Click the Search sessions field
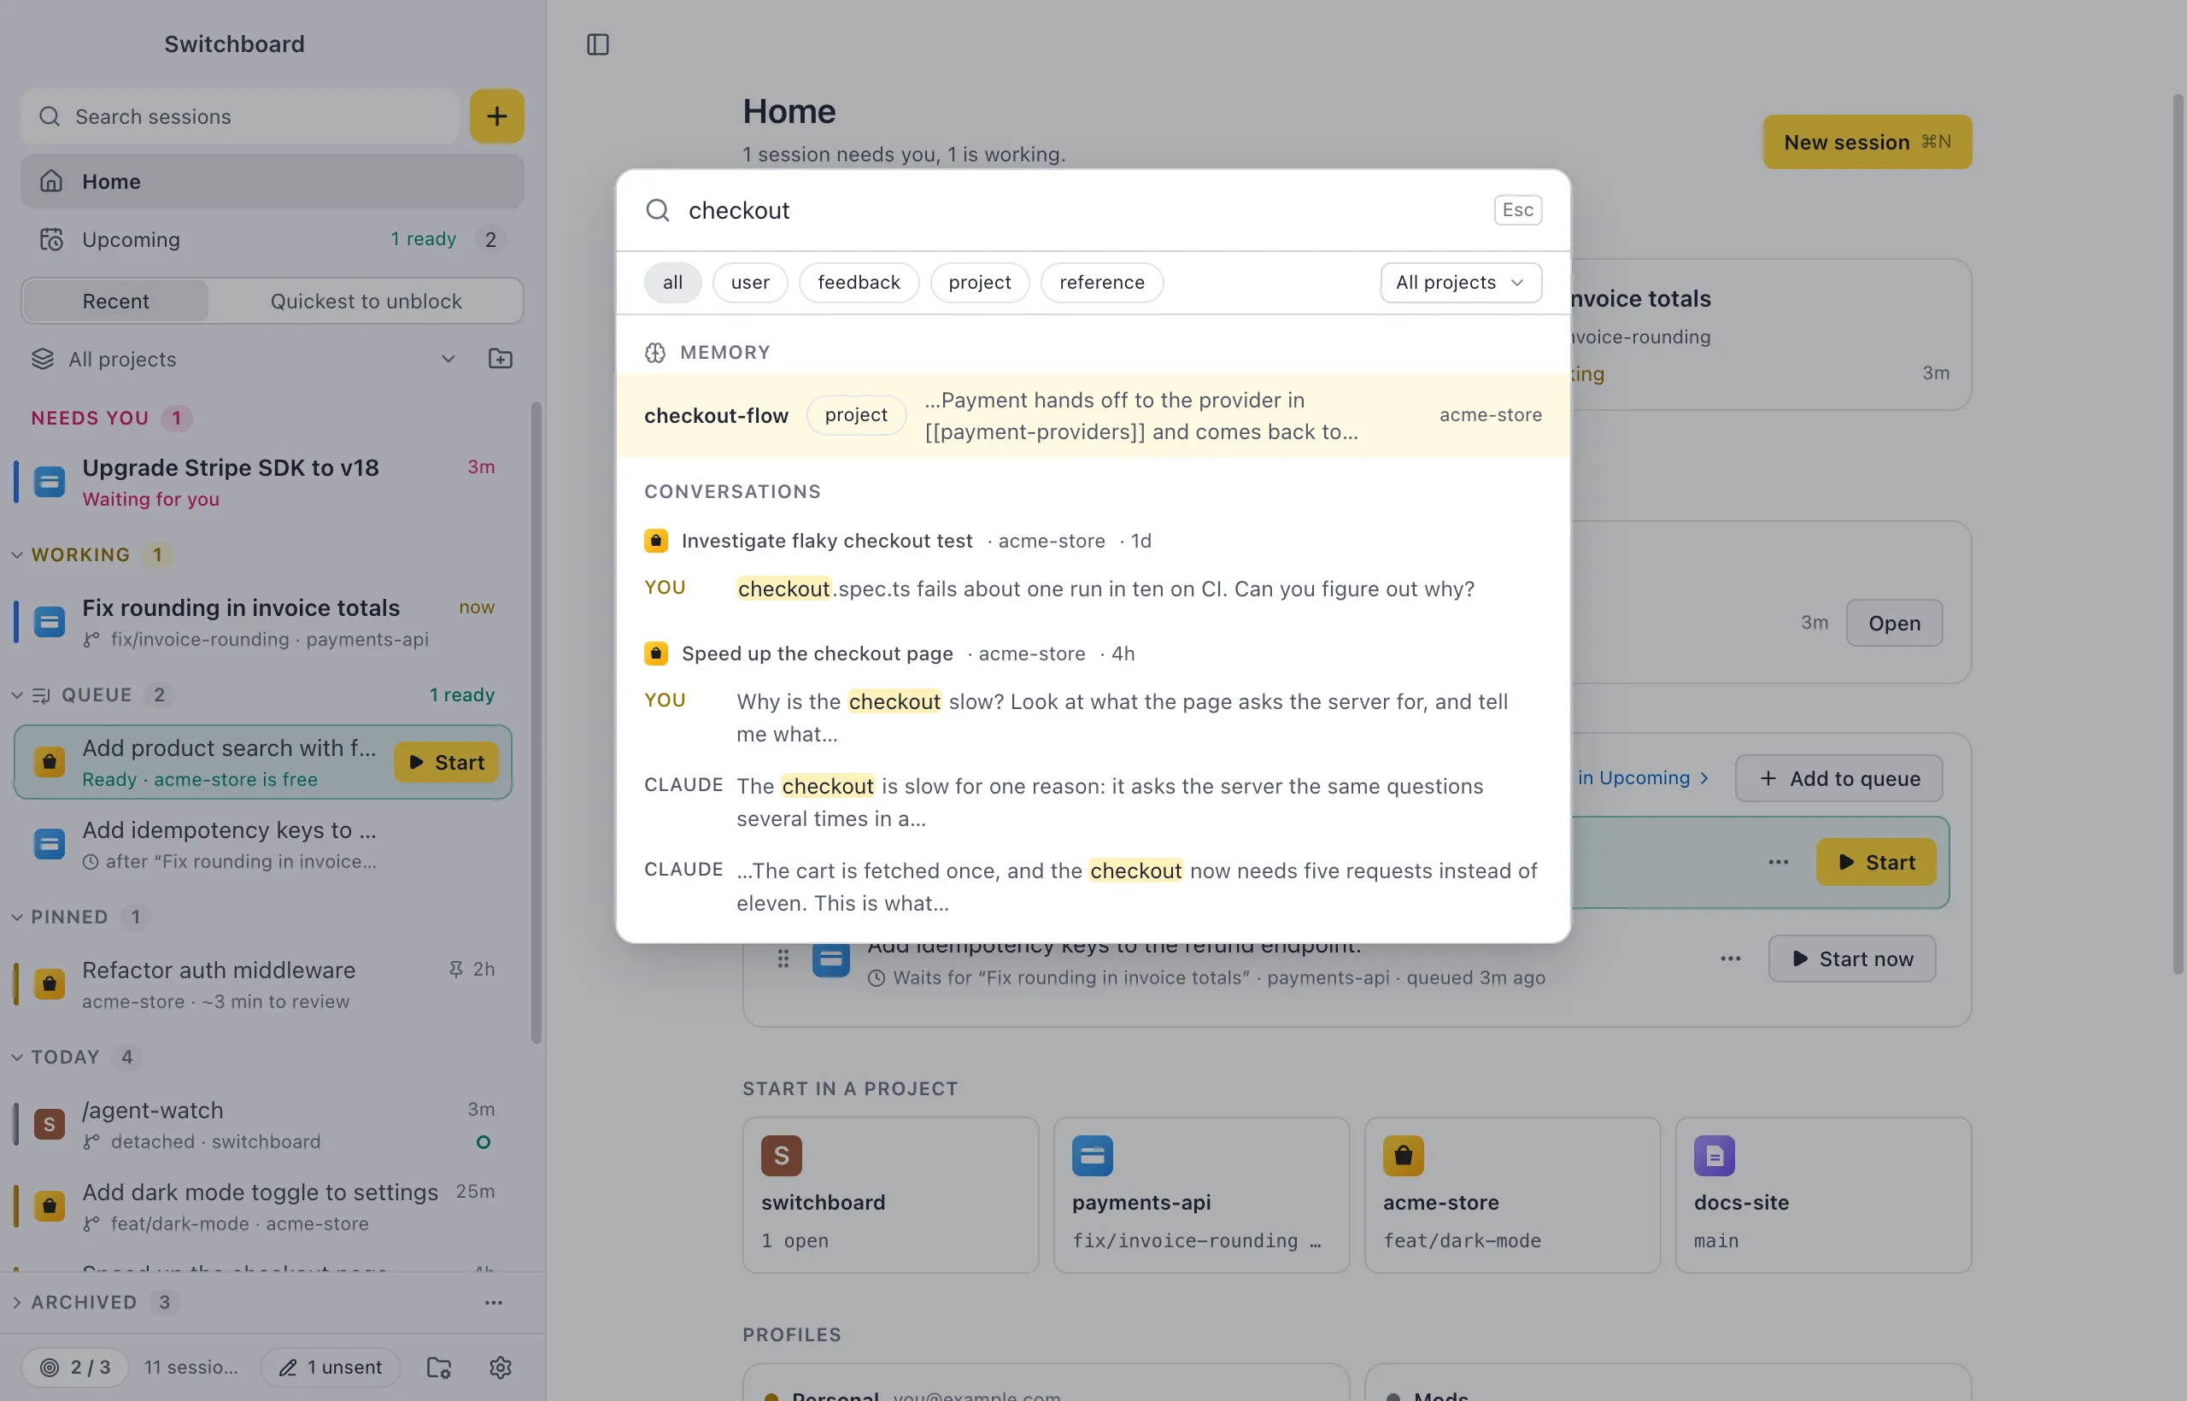2187x1401 pixels. (239, 116)
